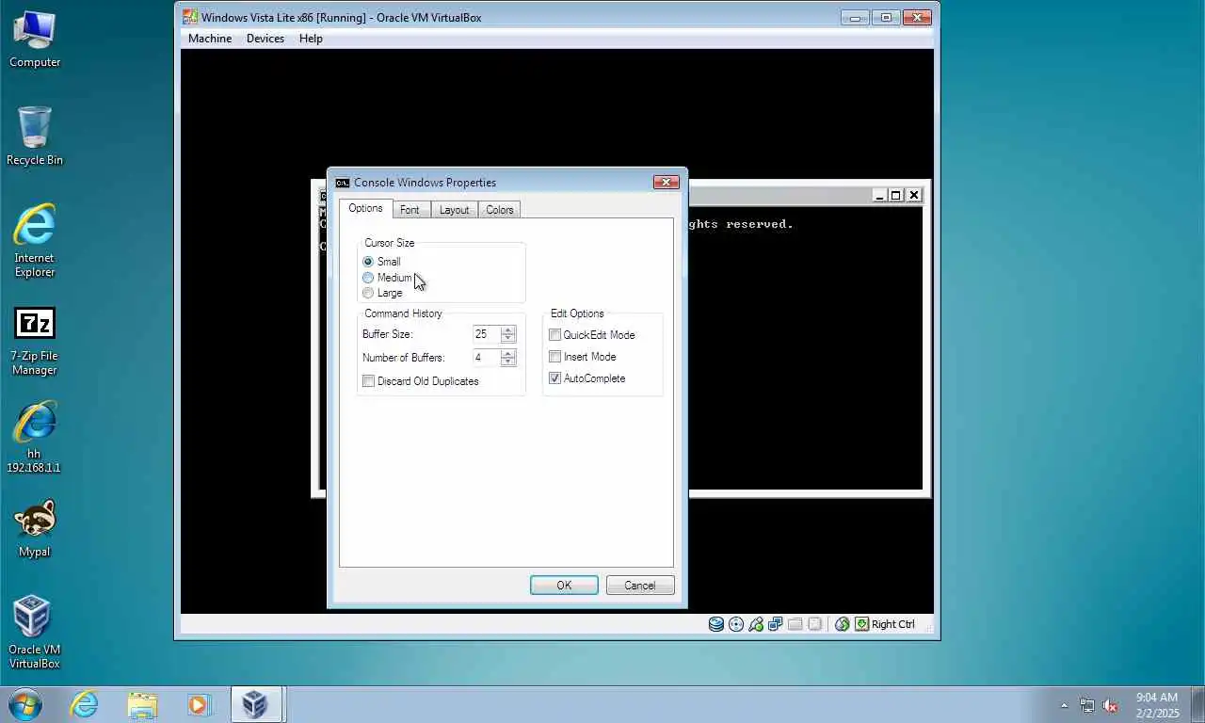Decrease Buffer Size with down arrow
This screenshot has height=723, width=1205.
click(508, 338)
